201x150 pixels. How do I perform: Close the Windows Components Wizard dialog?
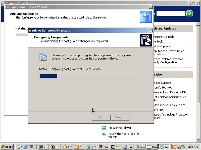tap(150, 30)
